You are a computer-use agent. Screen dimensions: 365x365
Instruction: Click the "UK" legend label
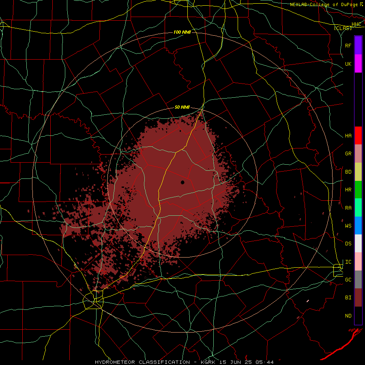pyautogui.click(x=348, y=64)
